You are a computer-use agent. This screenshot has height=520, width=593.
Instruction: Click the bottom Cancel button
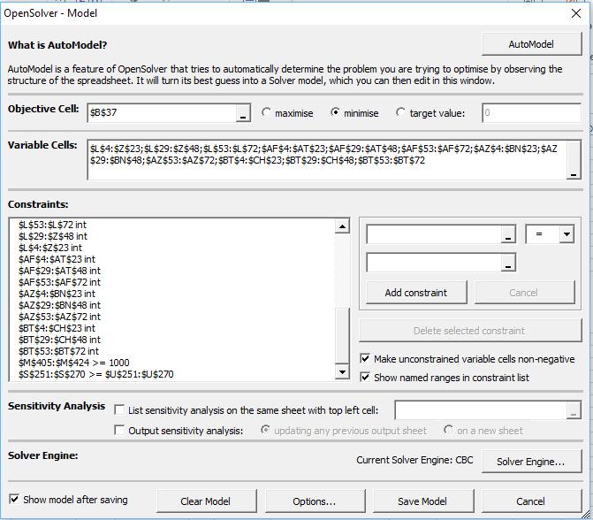pyautogui.click(x=531, y=501)
